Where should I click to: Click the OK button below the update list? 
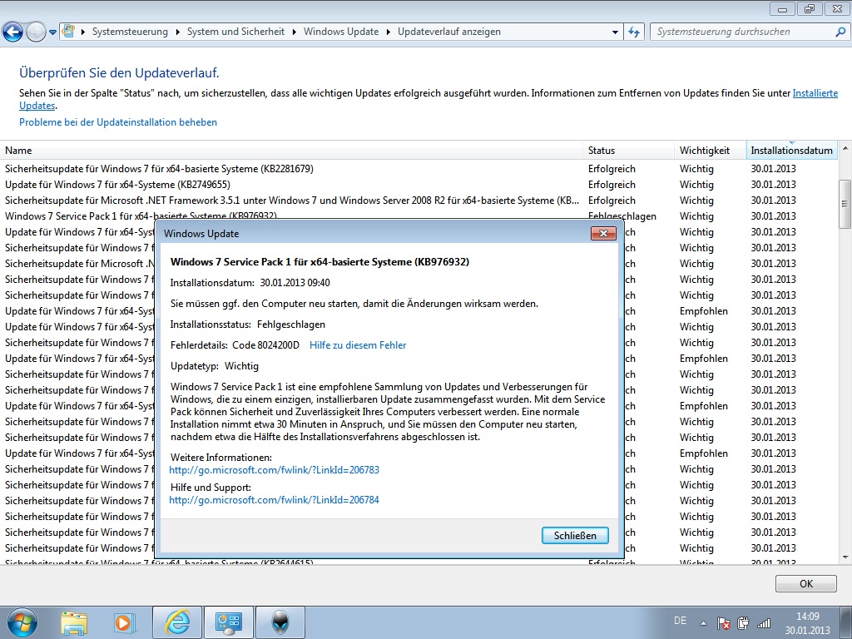pos(805,583)
